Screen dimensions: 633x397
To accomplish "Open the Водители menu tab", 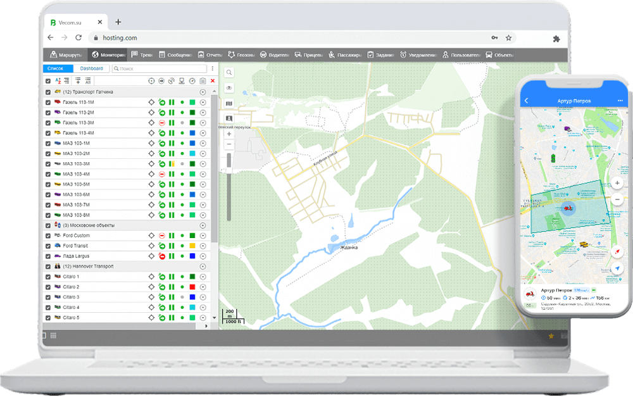I will coord(275,55).
